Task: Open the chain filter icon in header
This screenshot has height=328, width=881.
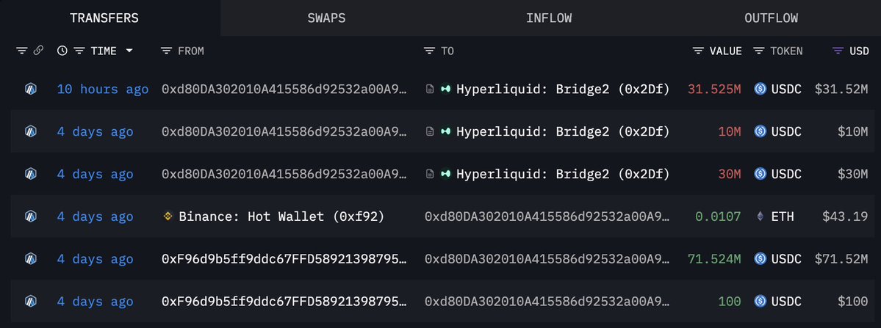Action: click(21, 51)
